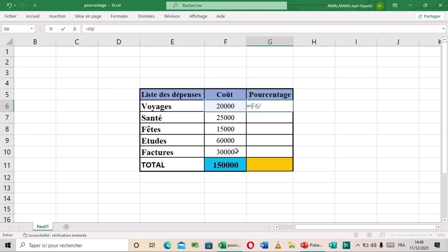Open ribbon display options icon
448x252 pixels.
pos(395,5)
